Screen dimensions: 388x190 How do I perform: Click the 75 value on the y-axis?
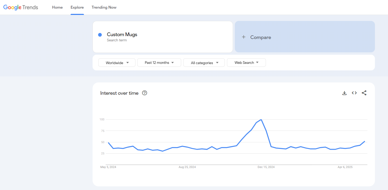tap(103, 131)
